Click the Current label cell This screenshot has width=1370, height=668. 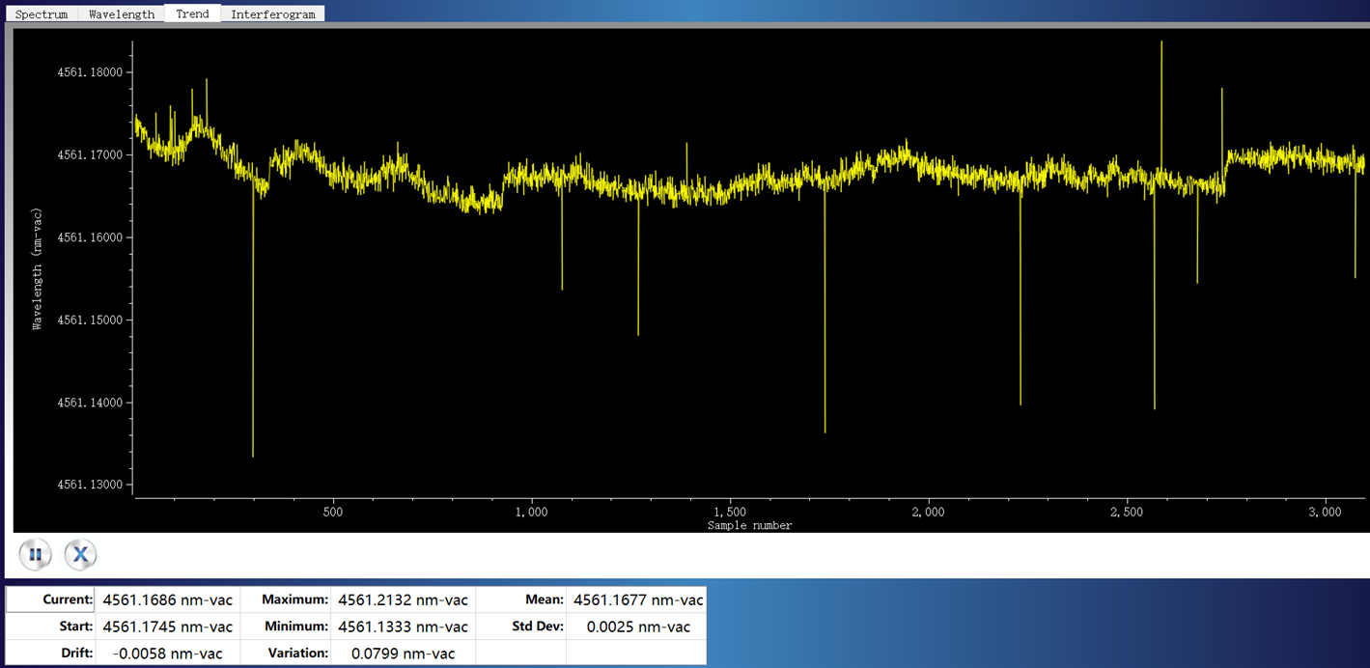click(x=52, y=599)
